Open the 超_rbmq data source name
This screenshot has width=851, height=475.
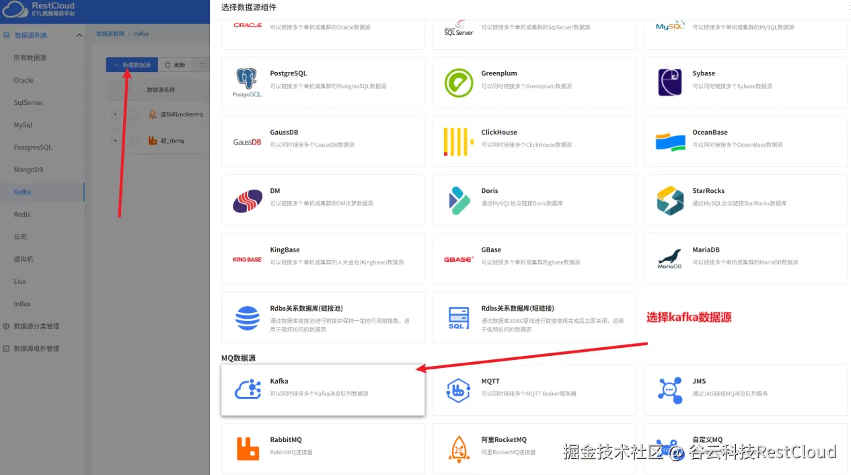[x=172, y=141]
